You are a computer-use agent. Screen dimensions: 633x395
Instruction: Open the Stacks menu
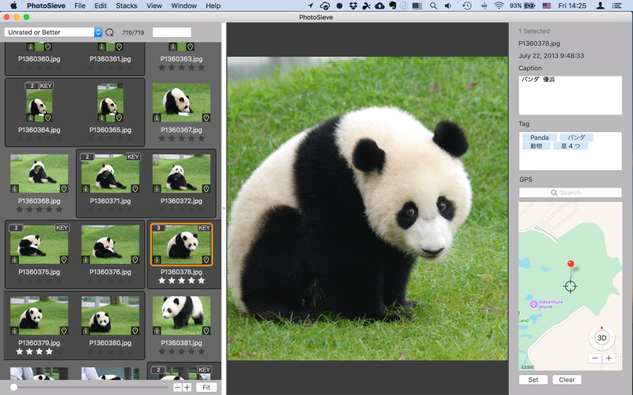pos(127,6)
